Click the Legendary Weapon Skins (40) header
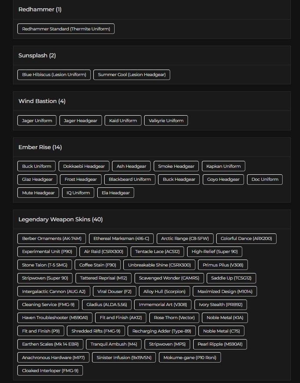The width and height of the screenshot is (300, 383). click(60, 220)
